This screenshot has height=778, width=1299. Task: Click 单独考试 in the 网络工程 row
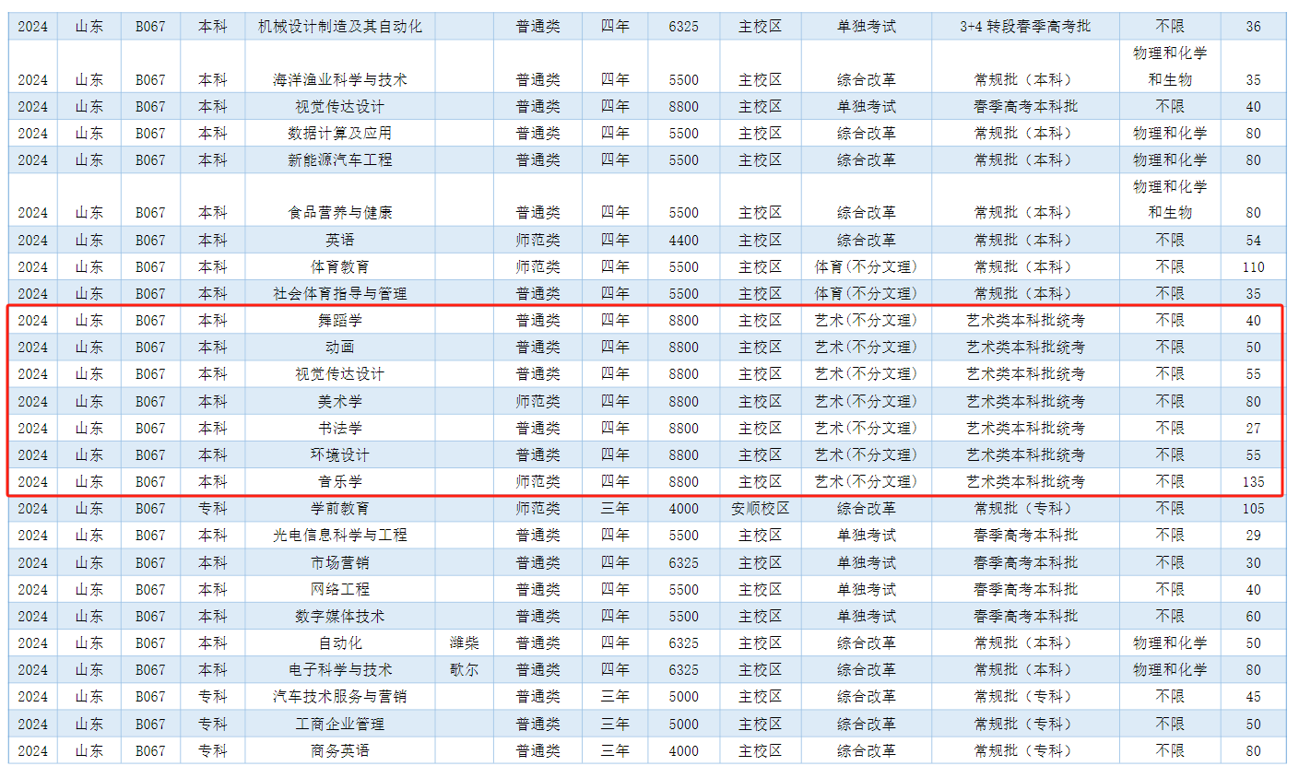[866, 589]
